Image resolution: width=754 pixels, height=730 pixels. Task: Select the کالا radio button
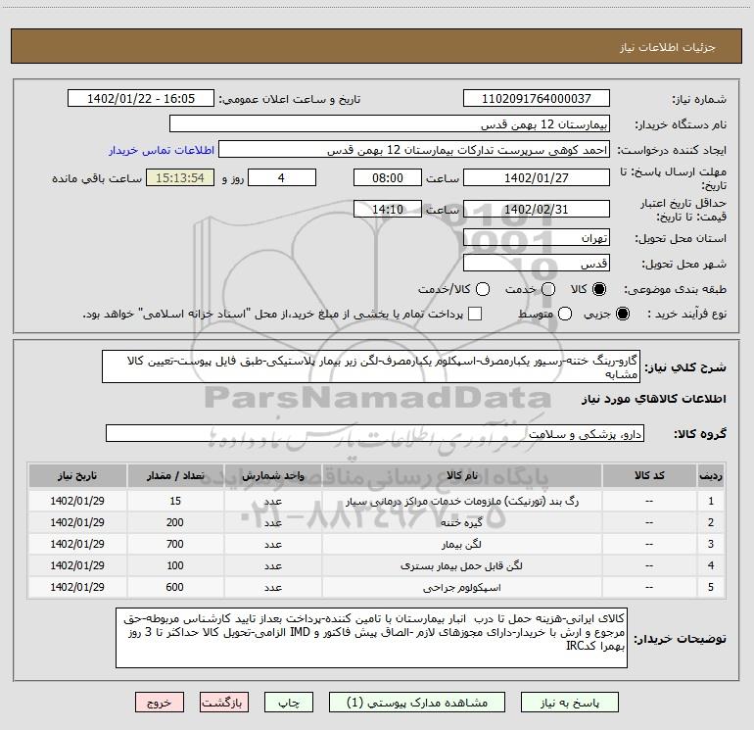[599, 289]
